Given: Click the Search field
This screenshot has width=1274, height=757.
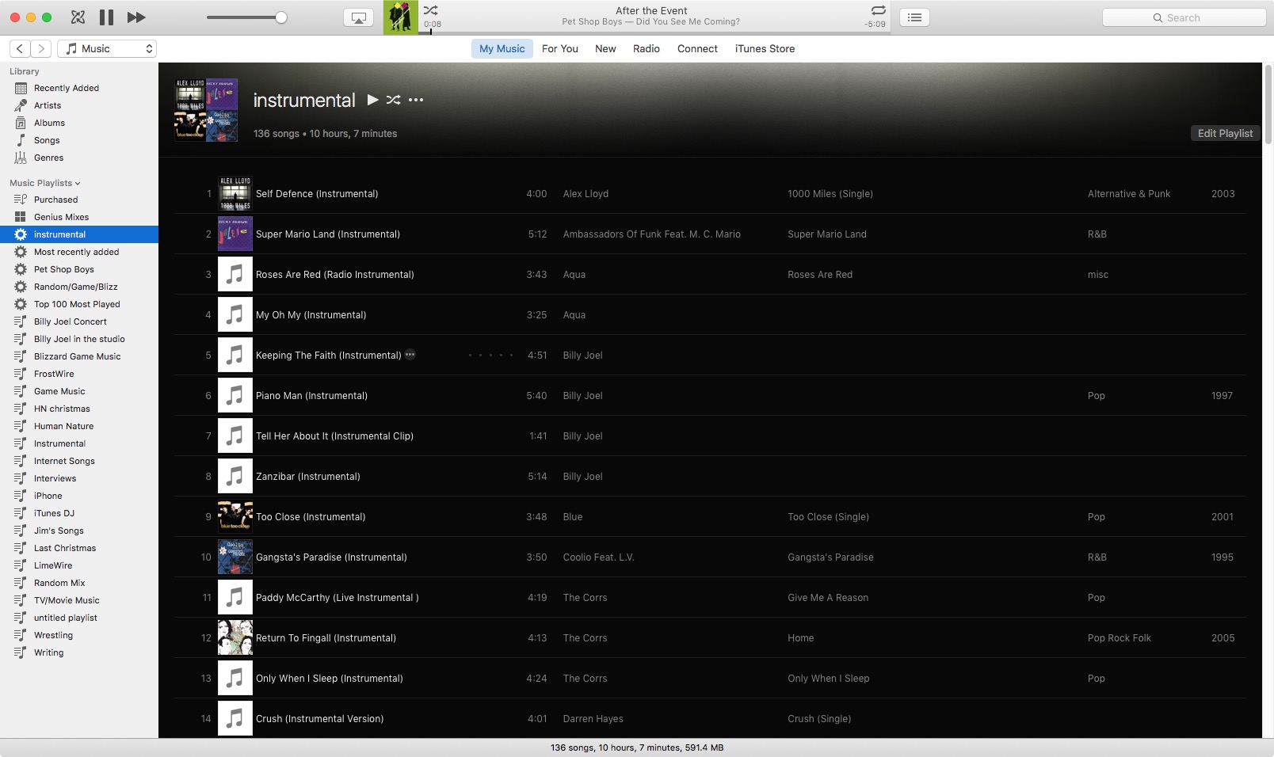Looking at the screenshot, I should click(1184, 17).
